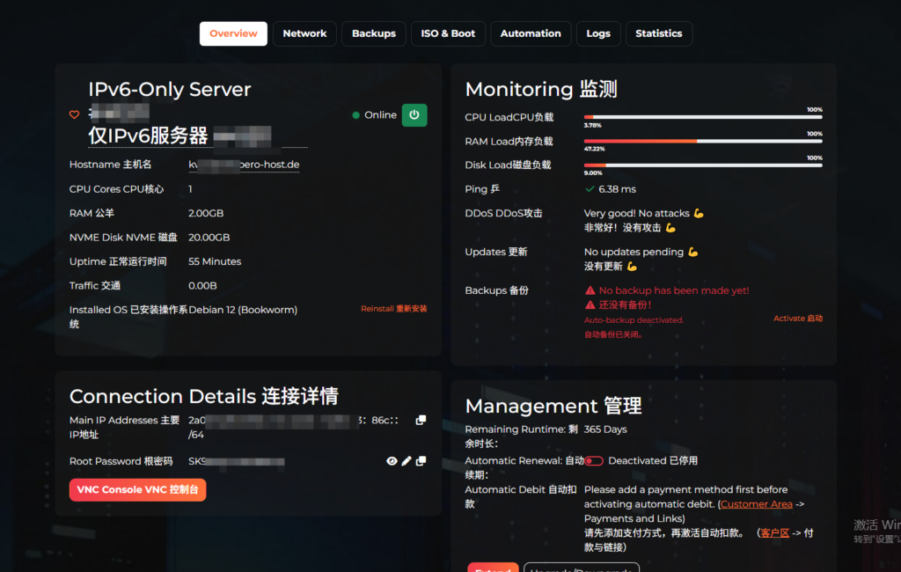This screenshot has height=572, width=901.
Task: Launch the VNC Console
Action: [x=137, y=490]
